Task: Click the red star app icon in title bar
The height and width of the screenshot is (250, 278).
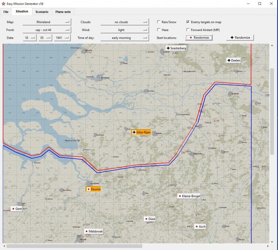Action: (3, 4)
